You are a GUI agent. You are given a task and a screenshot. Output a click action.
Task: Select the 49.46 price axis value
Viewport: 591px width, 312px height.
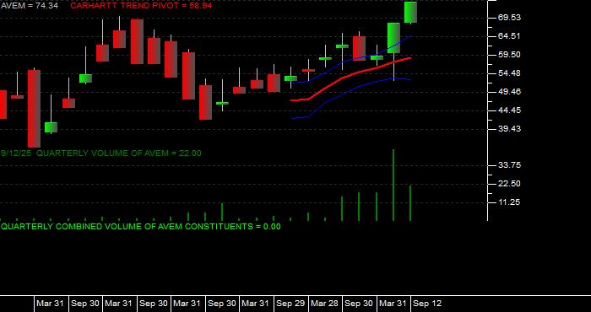click(509, 91)
